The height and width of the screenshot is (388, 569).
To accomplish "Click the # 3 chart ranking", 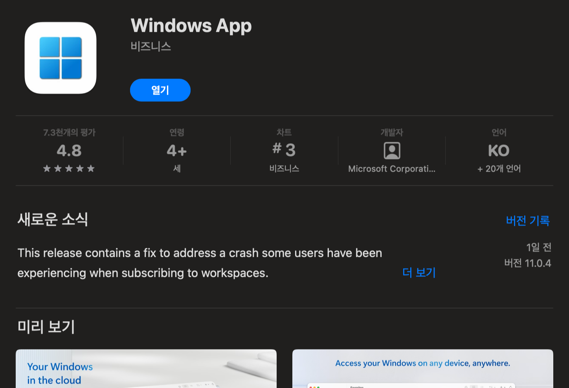I will point(284,150).
